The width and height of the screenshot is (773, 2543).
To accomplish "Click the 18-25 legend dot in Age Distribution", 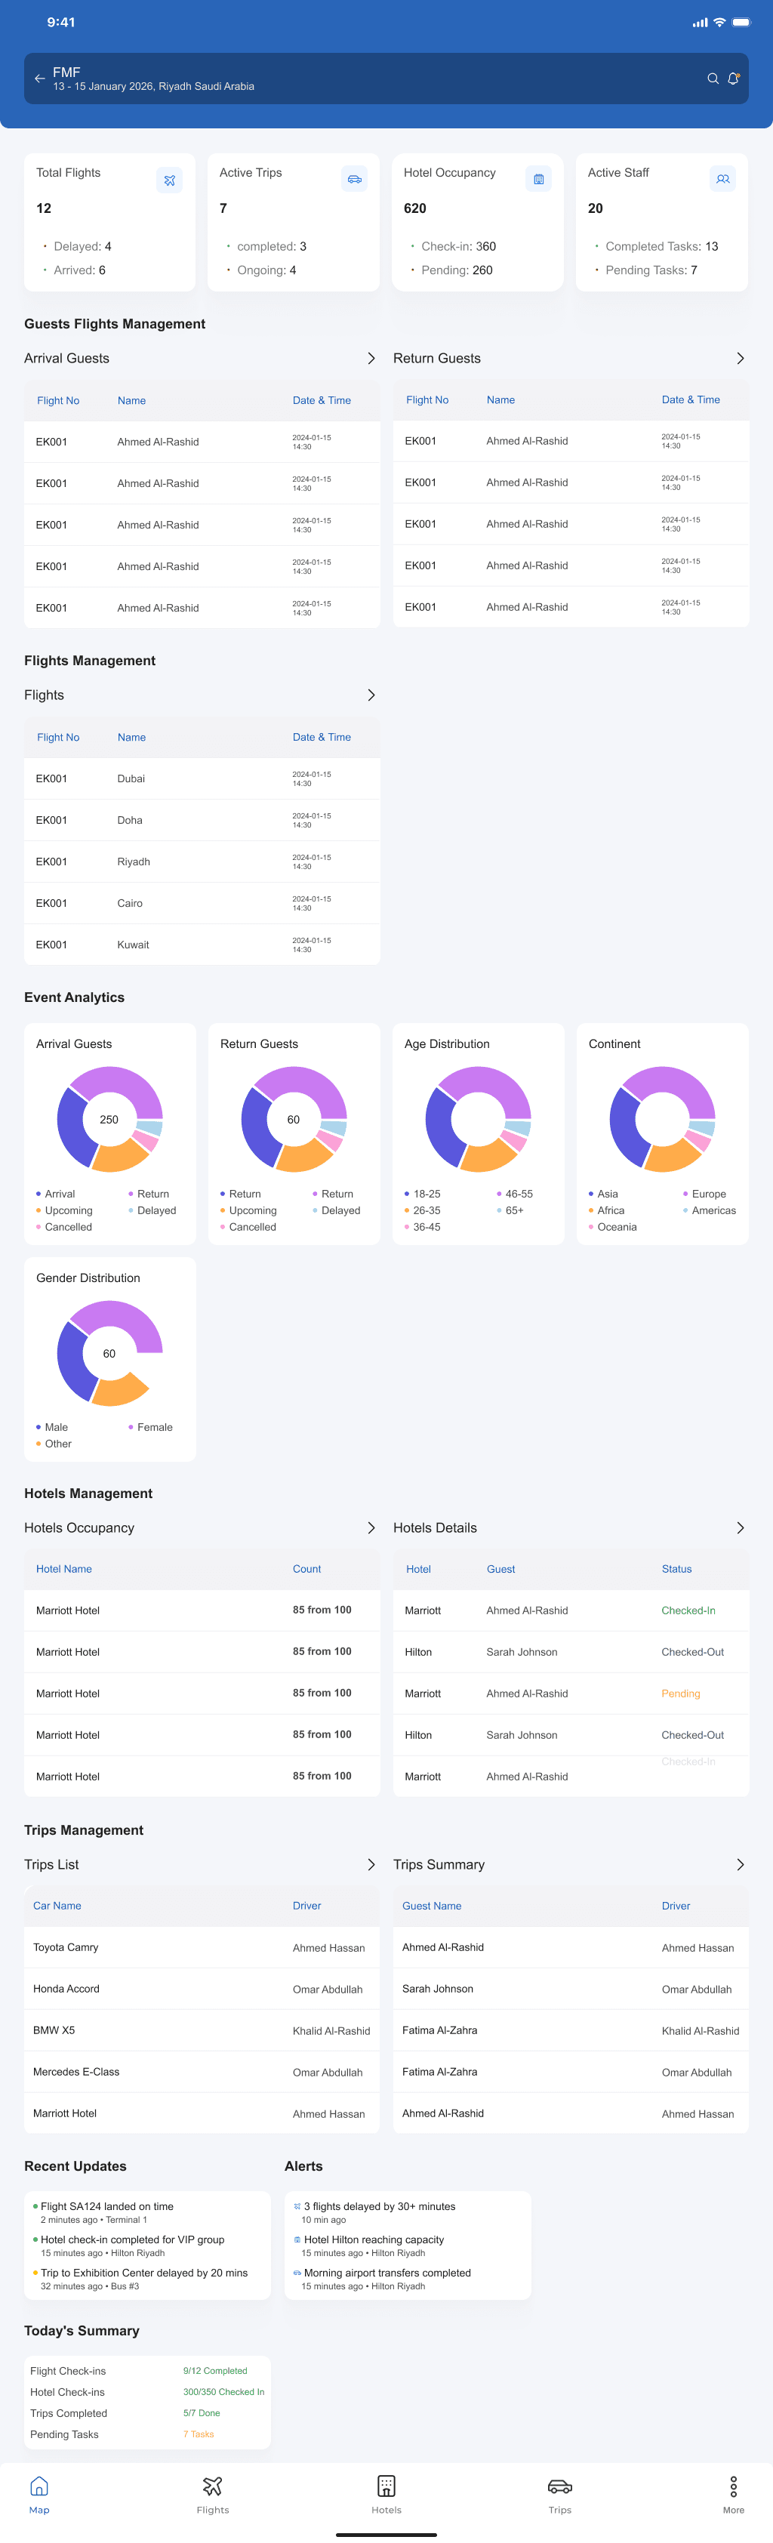I will [407, 1194].
